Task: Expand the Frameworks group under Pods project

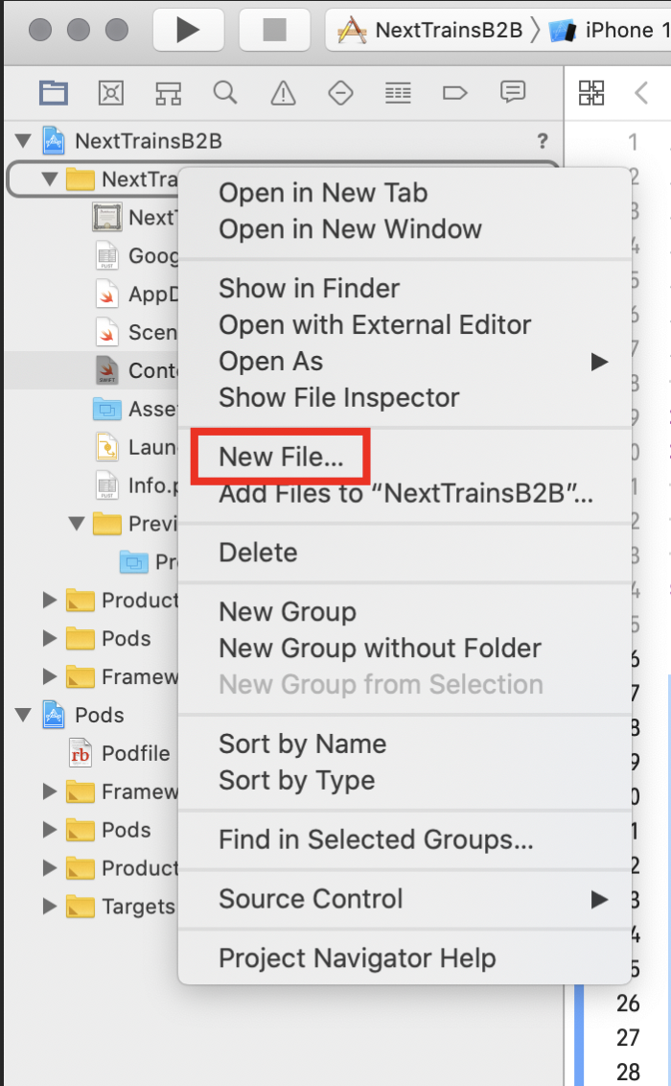Action: click(x=50, y=791)
